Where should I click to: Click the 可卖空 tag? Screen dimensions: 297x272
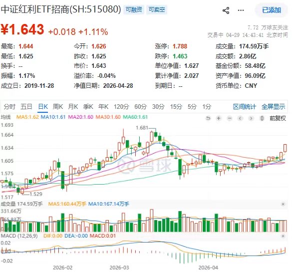(x=157, y=9)
